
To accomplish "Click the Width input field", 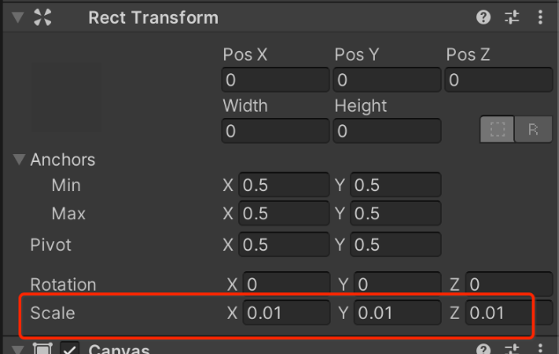I will tap(274, 131).
